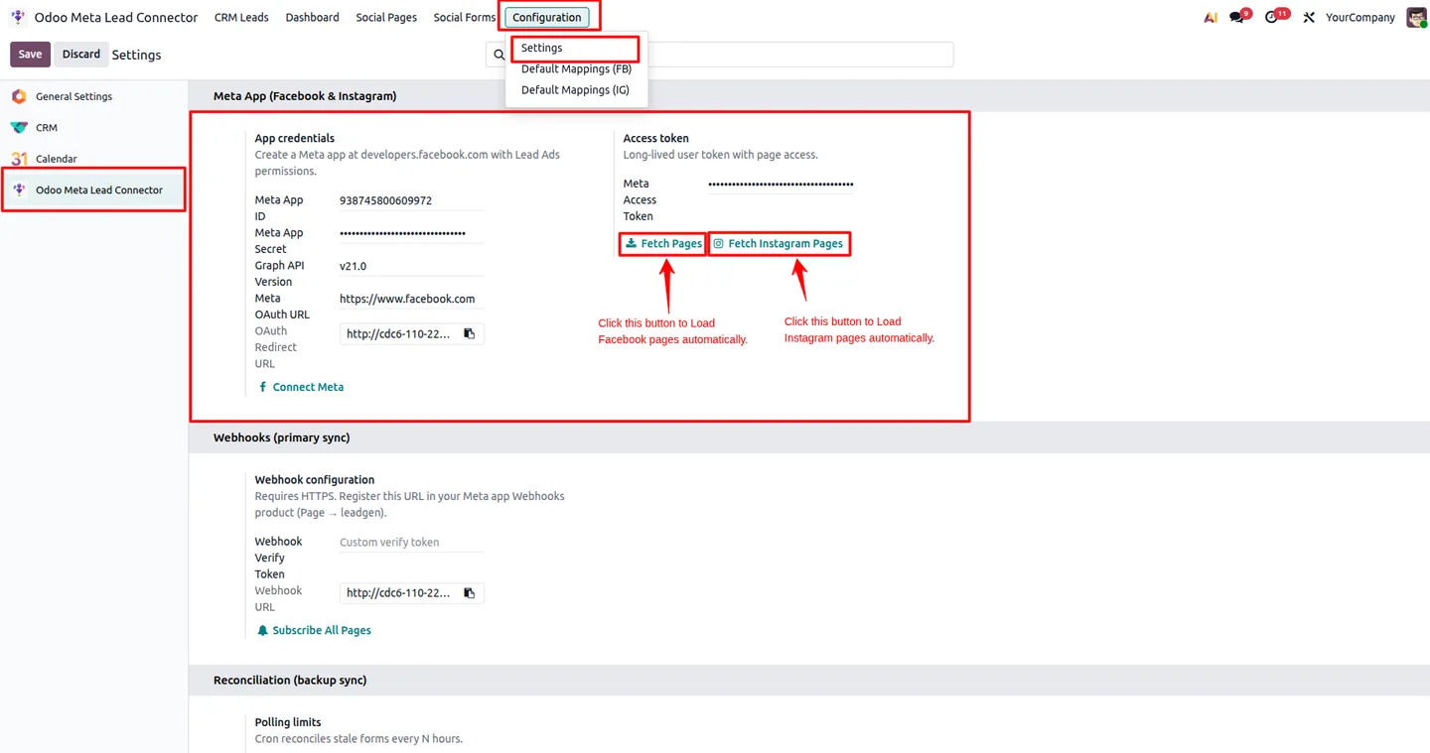Save the settings
This screenshot has width=1430, height=753.
point(30,55)
